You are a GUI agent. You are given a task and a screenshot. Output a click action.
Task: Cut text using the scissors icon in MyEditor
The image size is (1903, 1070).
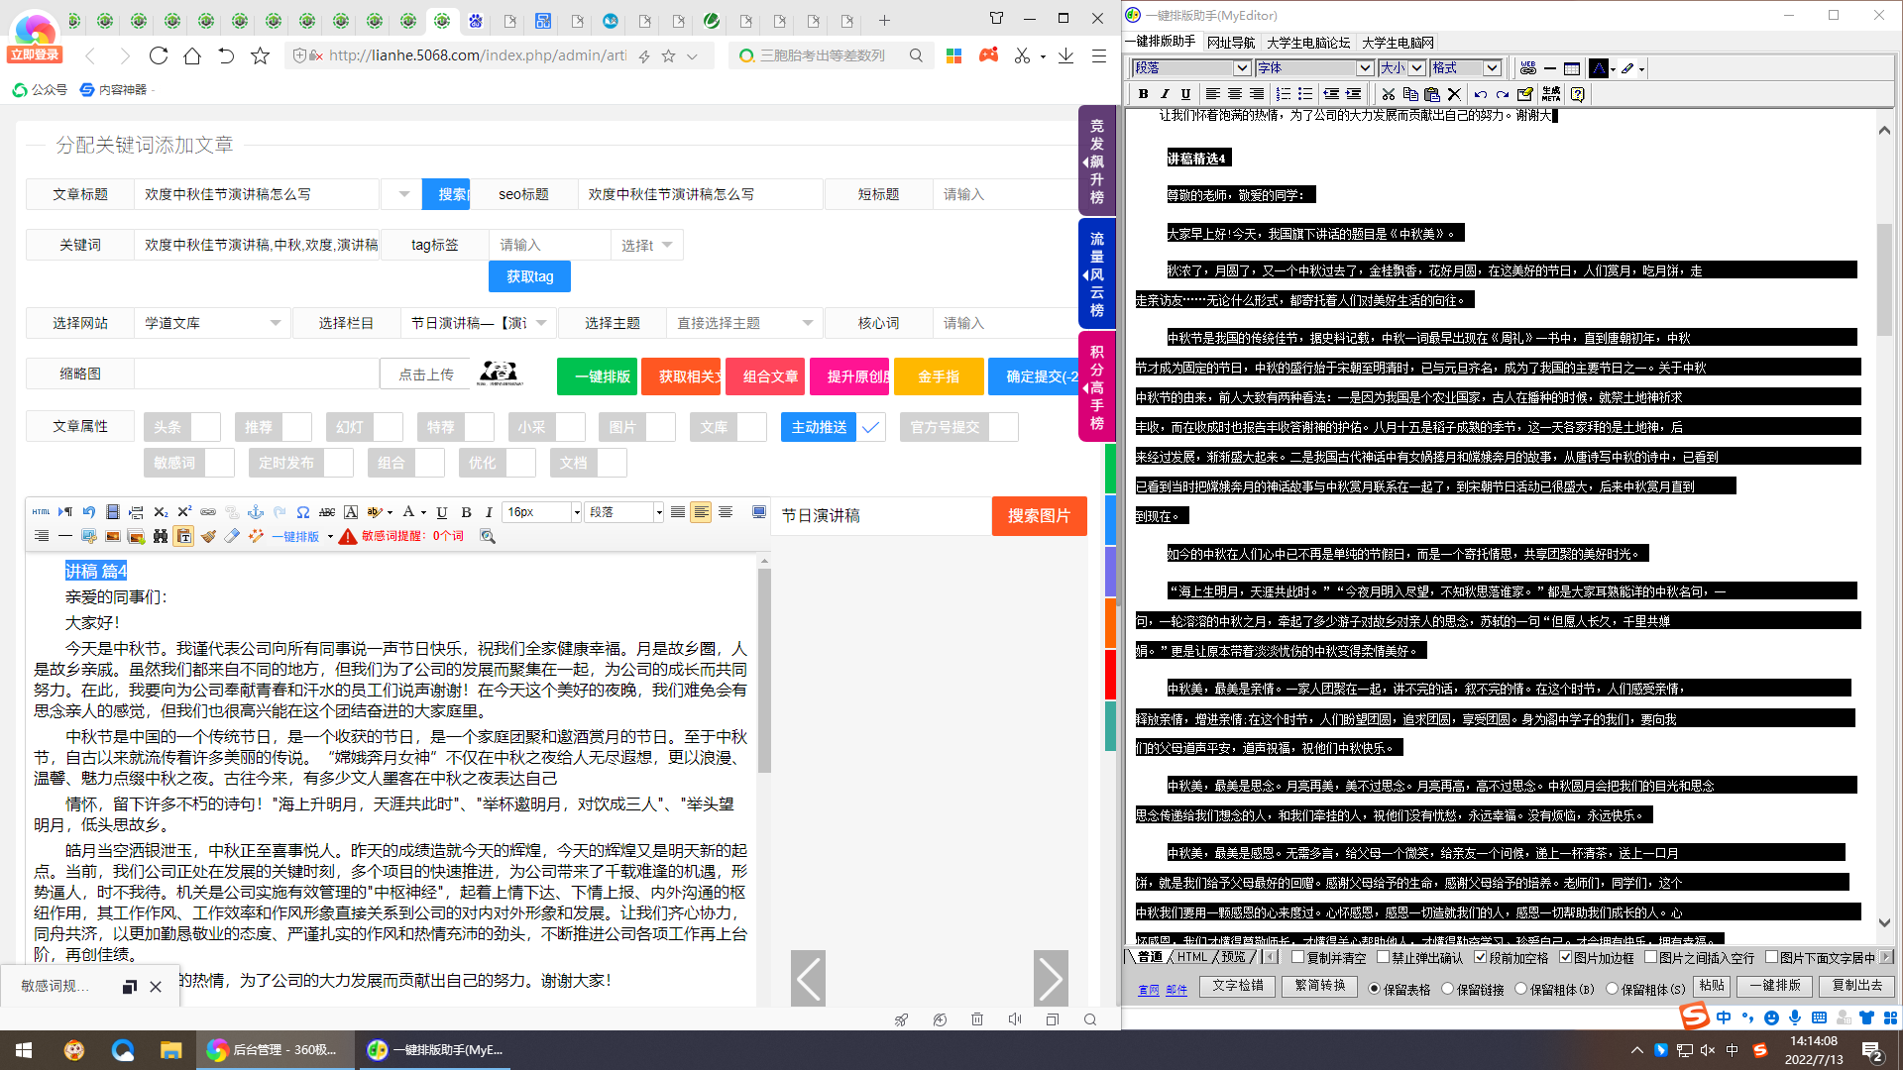[1388, 93]
